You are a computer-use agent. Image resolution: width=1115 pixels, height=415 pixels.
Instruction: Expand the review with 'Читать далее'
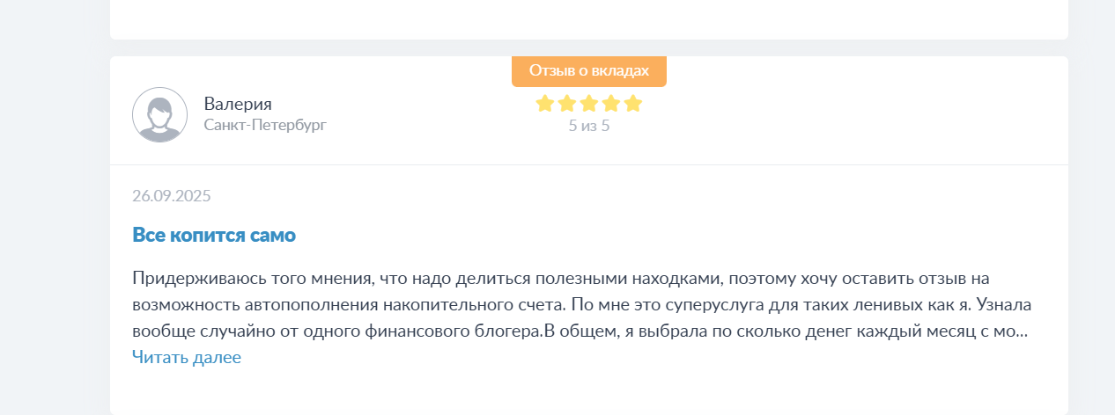(187, 357)
